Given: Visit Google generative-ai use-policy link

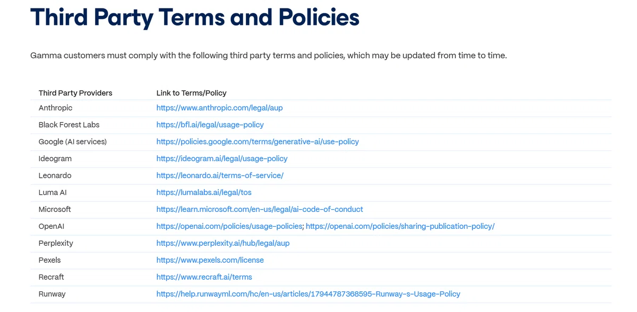Looking at the screenshot, I should (257, 141).
